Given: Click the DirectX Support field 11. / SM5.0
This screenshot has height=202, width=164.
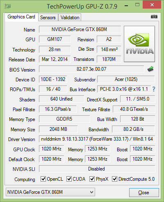Looking at the screenshot, I should 138,99.
